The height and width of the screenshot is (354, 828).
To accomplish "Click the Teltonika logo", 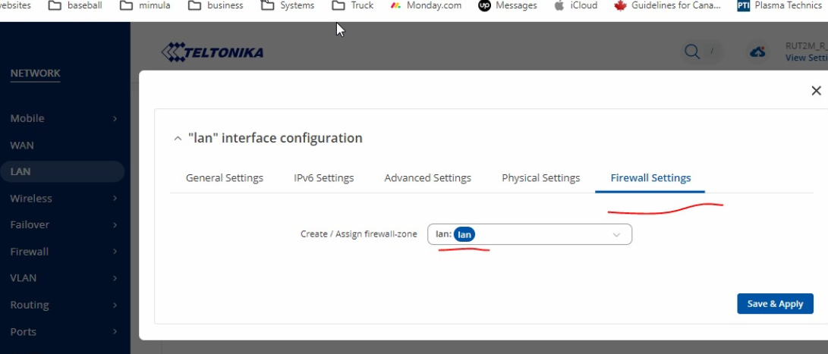I will click(213, 52).
